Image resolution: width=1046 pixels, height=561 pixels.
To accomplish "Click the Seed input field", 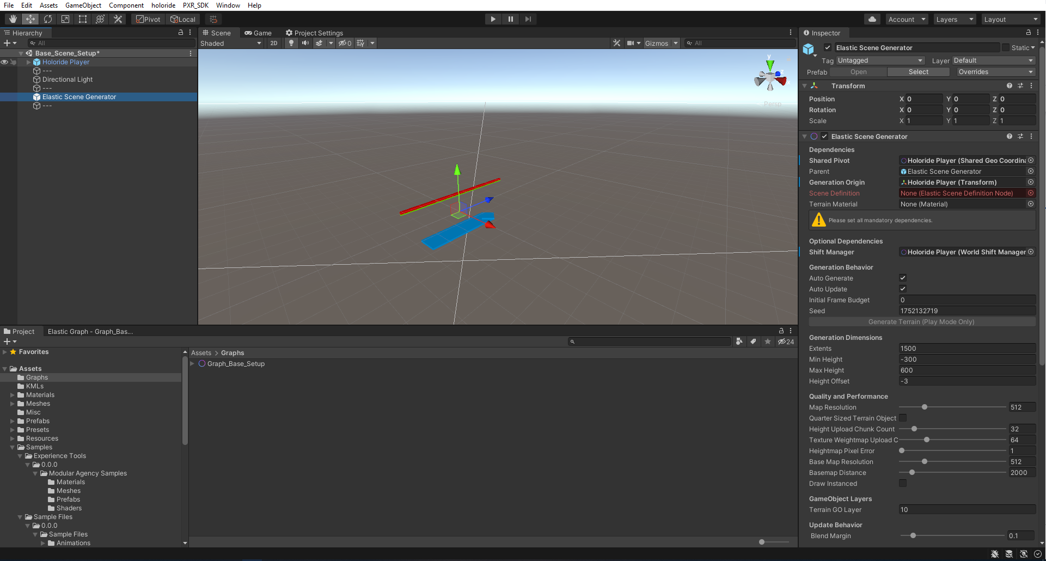I will coord(967,310).
